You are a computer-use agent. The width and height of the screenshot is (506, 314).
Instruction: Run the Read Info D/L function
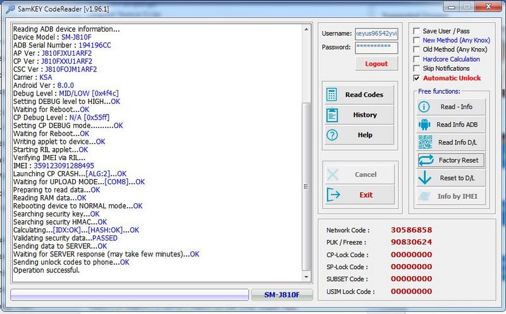coord(451,142)
